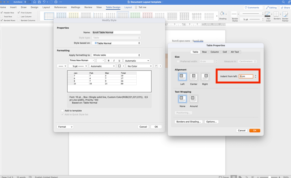Open the ½ pt line weight dropdown in Modify Style
The width and height of the screenshot is (291, 178).
(78, 66)
